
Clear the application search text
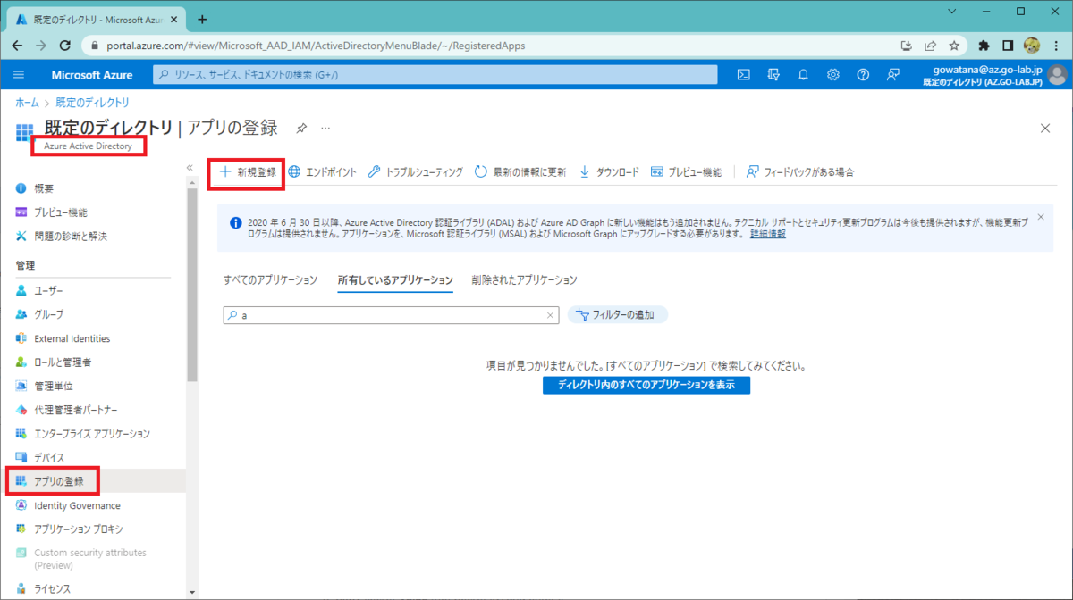551,315
